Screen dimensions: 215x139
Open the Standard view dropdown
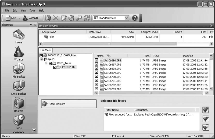[127, 18]
